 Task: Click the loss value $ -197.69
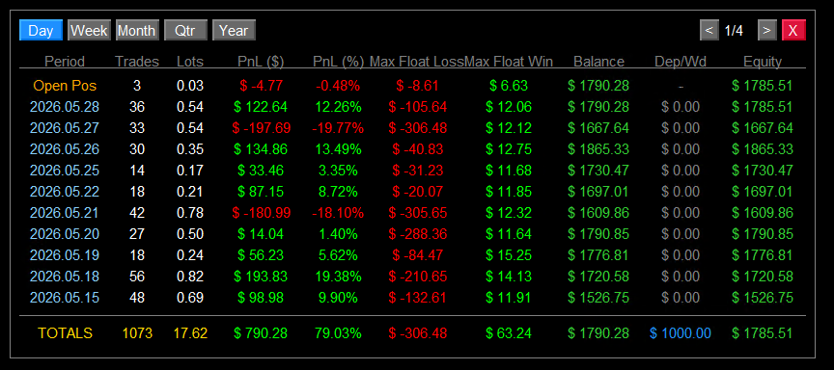tap(261, 128)
